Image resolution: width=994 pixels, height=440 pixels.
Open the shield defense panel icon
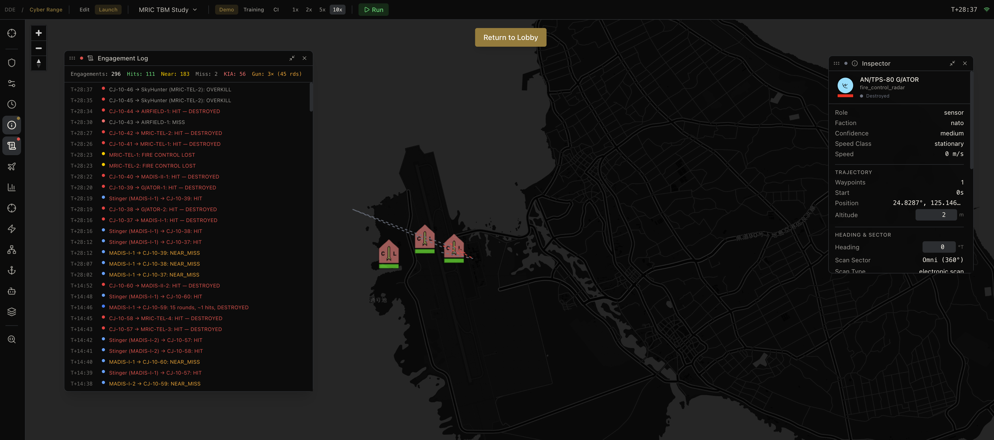pos(12,63)
